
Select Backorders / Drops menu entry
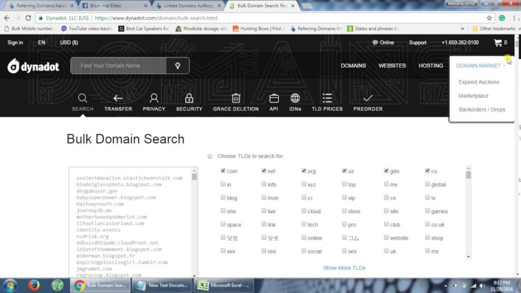[x=482, y=109]
